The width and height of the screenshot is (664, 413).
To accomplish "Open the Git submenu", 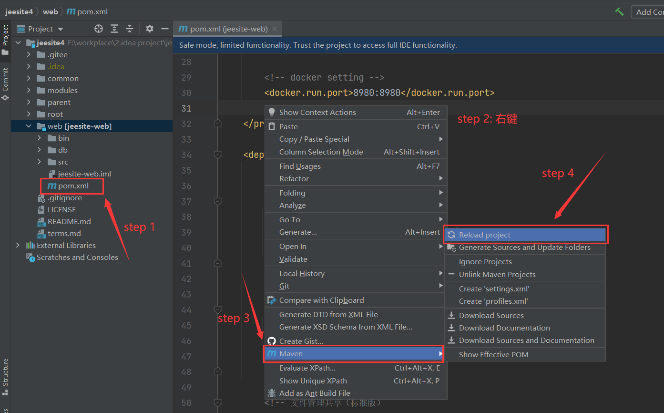I will point(356,286).
